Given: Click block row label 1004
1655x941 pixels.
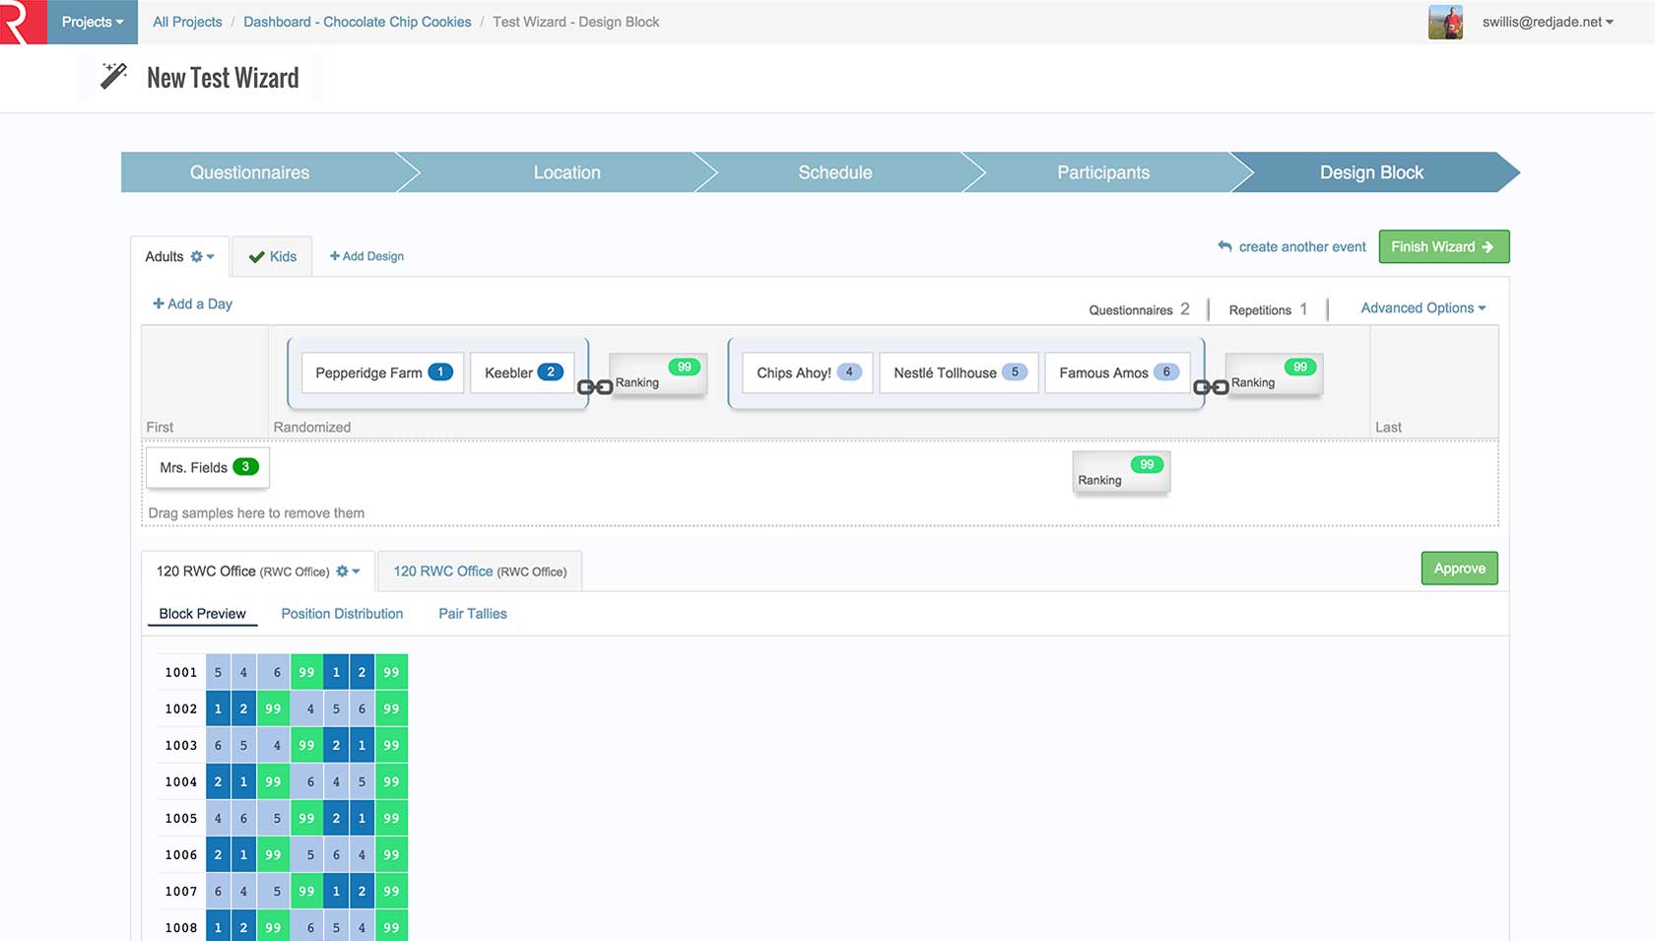Looking at the screenshot, I should [181, 781].
